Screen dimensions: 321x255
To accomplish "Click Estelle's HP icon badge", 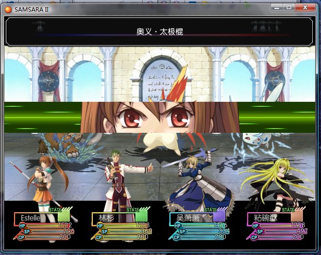I will [x=22, y=226].
